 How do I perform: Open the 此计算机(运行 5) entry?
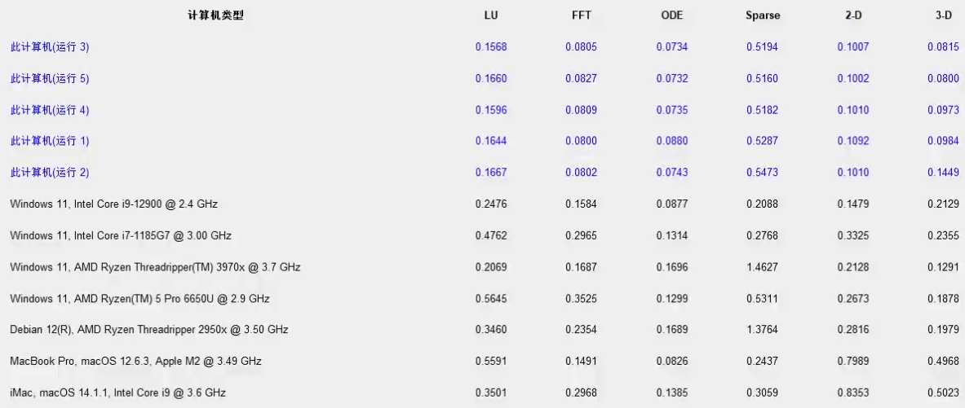50,79
